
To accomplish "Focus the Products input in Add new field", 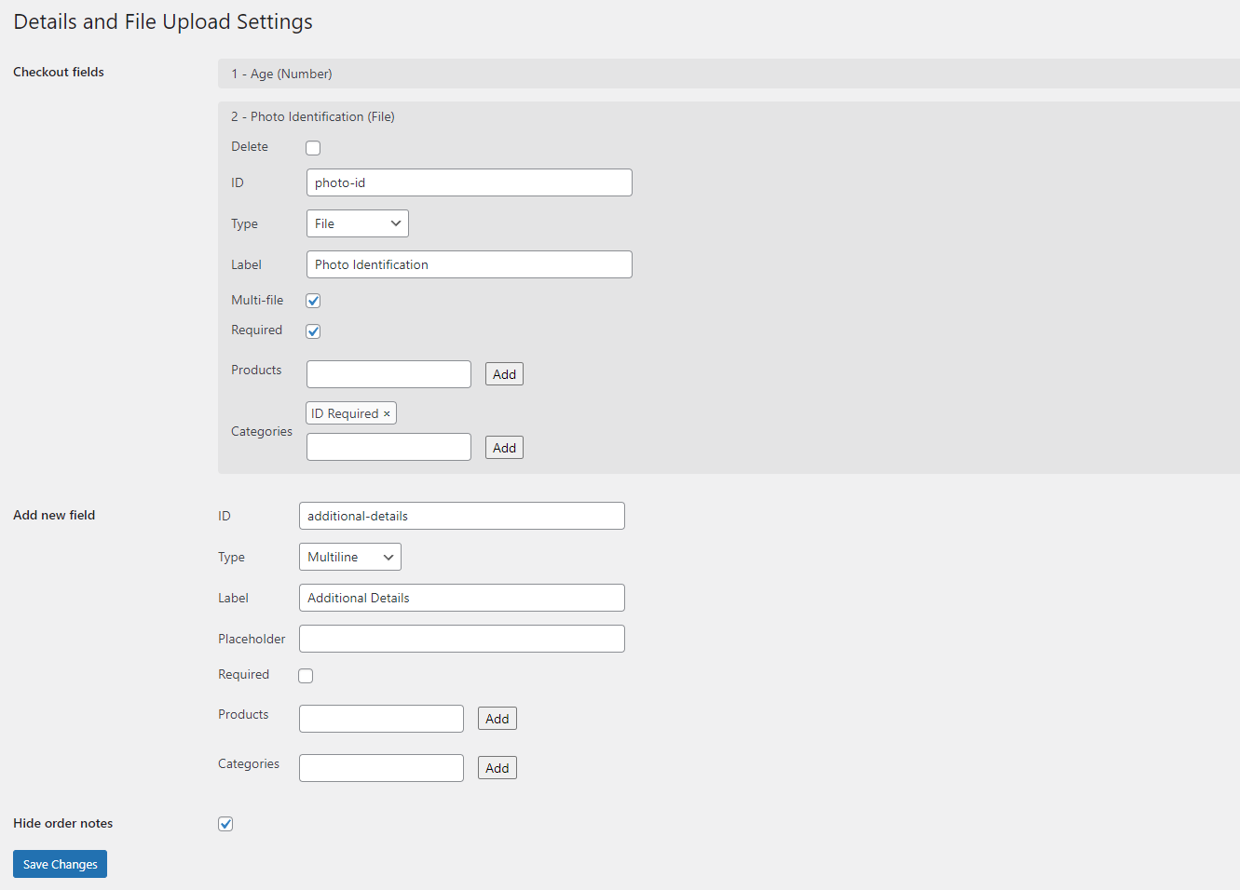I will coord(381,719).
